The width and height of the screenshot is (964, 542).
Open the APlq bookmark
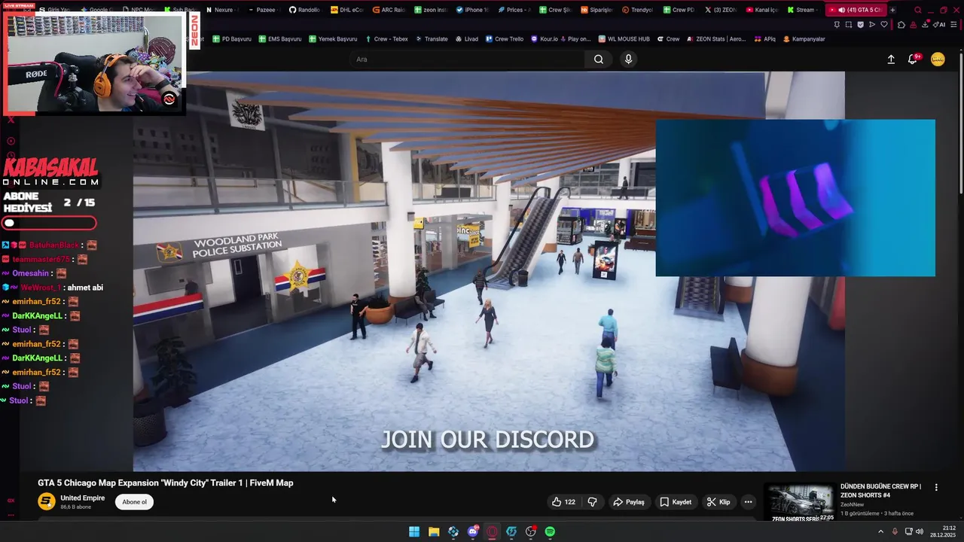coord(764,38)
